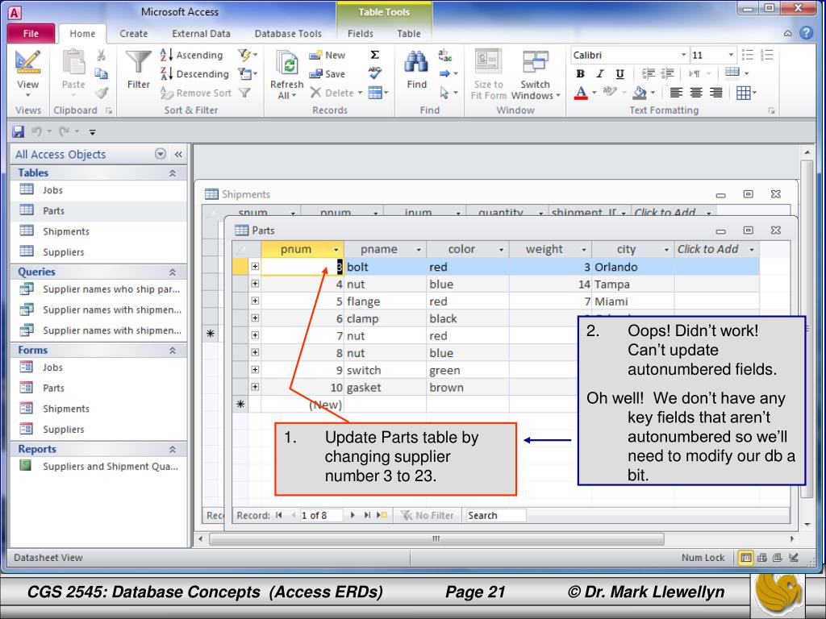Apply the Filter funnel tool
Screen dimensions: 826x619
pyautogui.click(x=139, y=69)
